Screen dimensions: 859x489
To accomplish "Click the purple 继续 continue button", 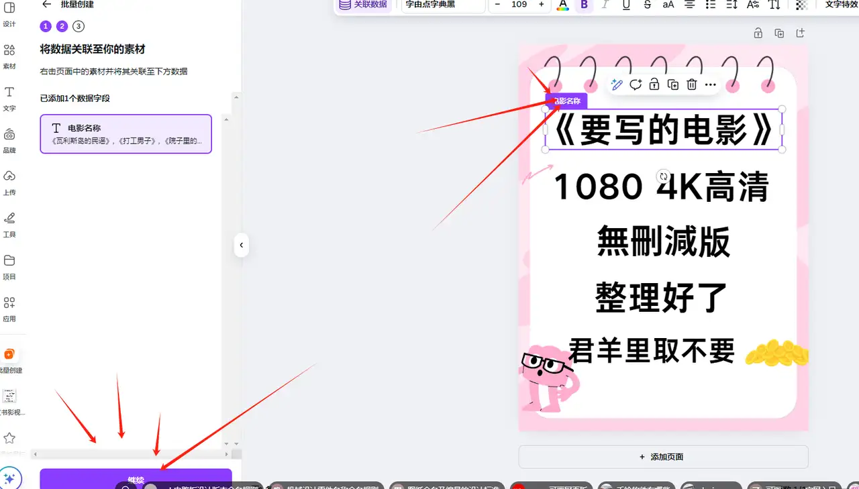I will point(136,478).
